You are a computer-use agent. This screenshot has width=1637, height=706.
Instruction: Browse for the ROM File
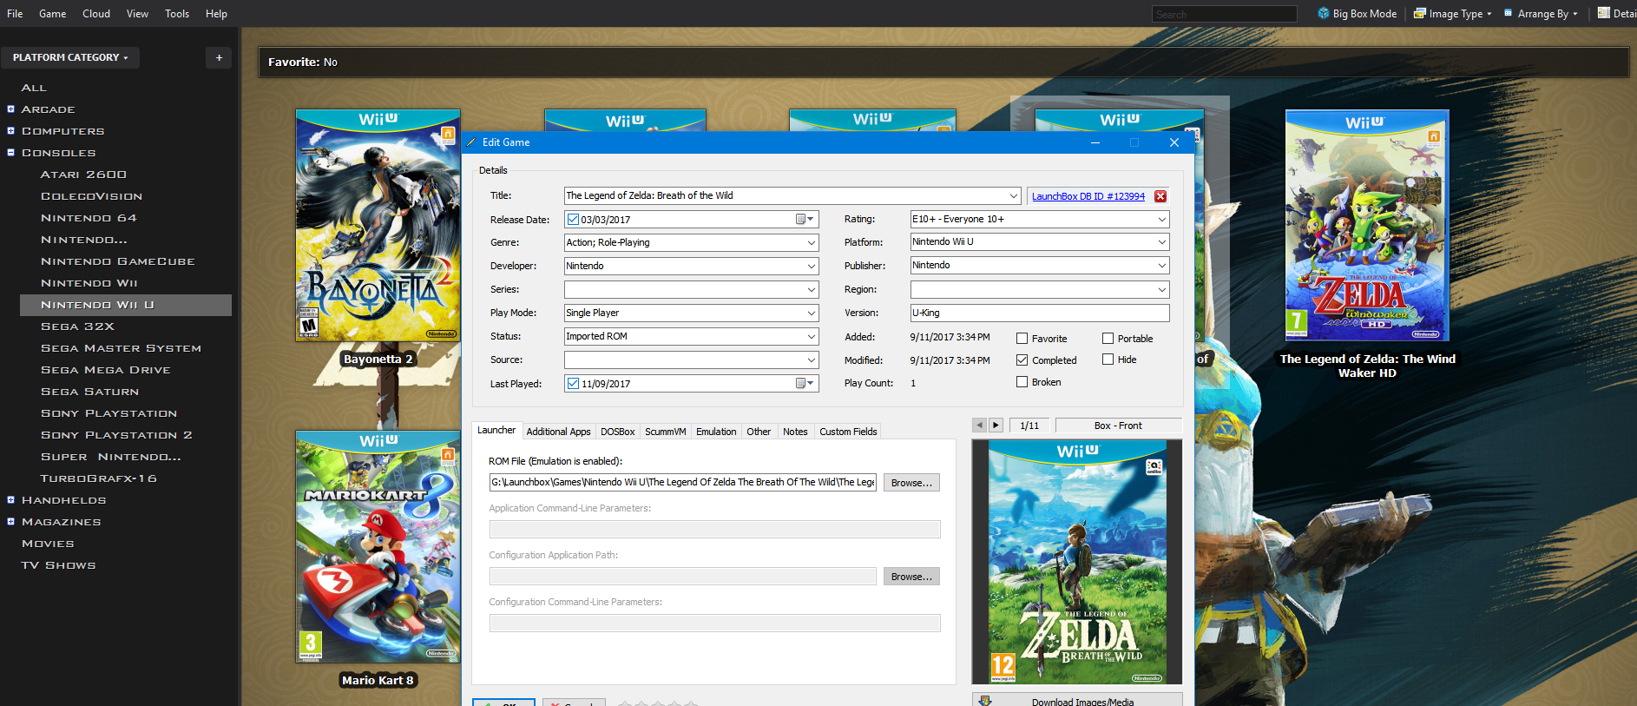tap(911, 483)
